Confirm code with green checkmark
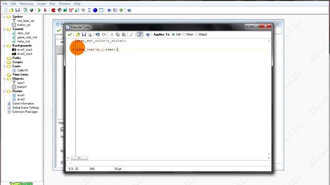This screenshot has height=185, width=330. [x=70, y=34]
